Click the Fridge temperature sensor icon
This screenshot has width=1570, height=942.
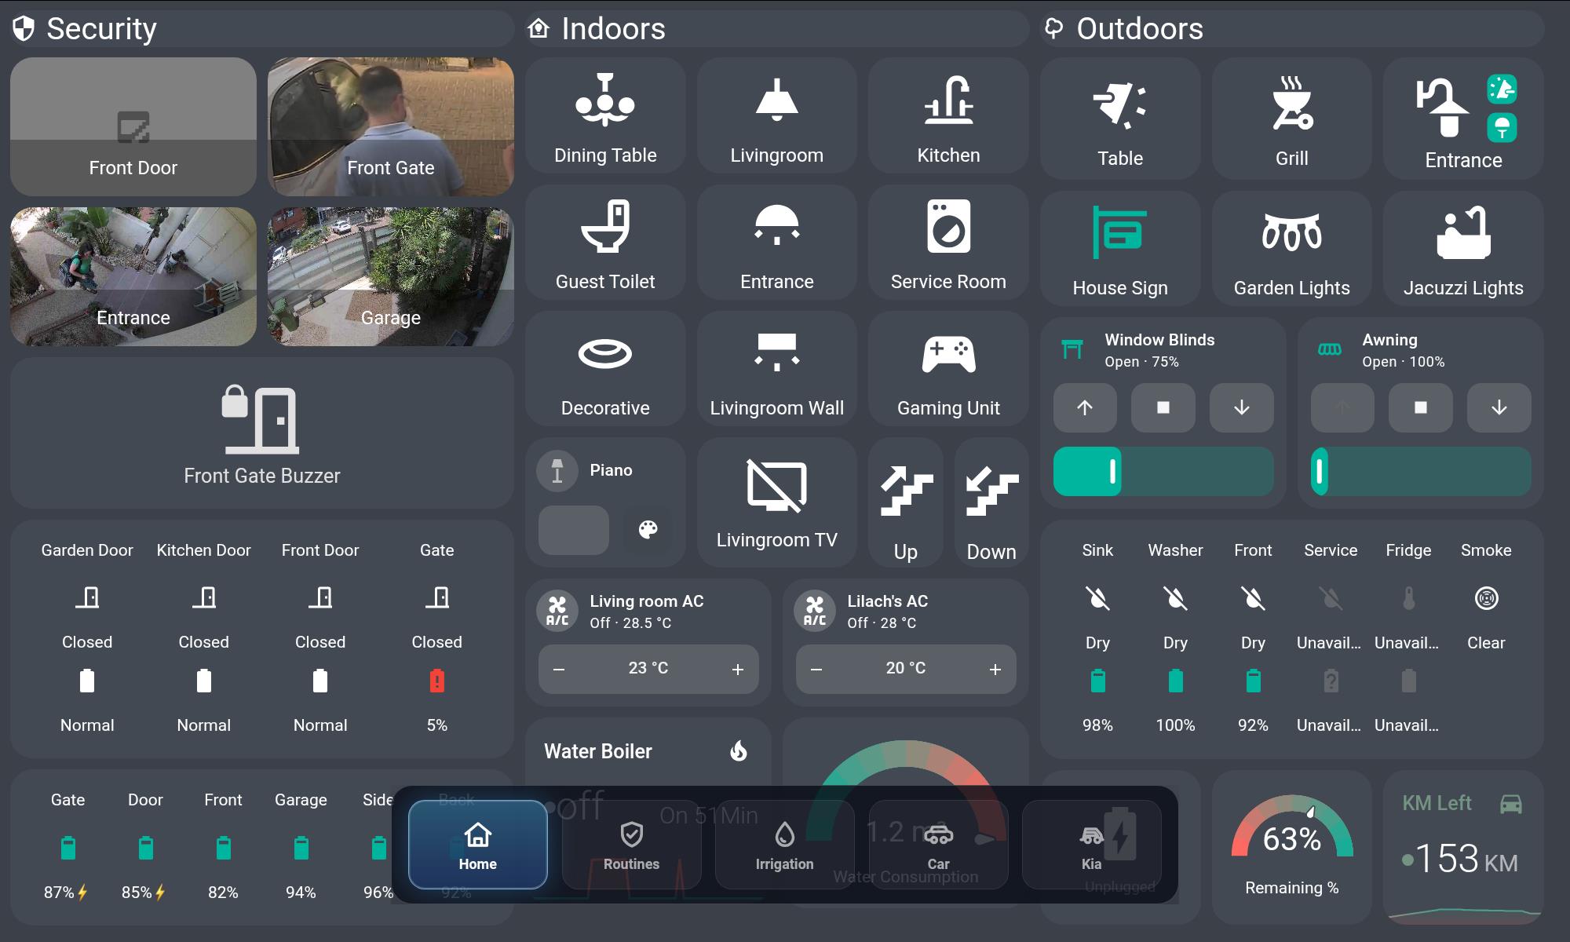(1408, 598)
